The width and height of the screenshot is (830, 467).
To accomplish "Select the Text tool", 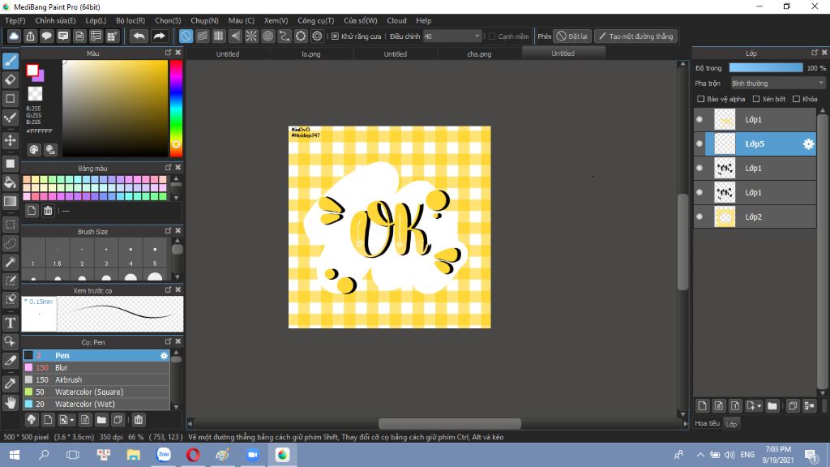I will [10, 323].
